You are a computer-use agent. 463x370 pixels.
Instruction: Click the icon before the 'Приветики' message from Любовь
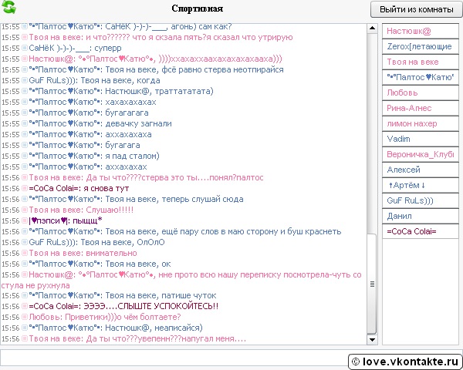(25, 317)
